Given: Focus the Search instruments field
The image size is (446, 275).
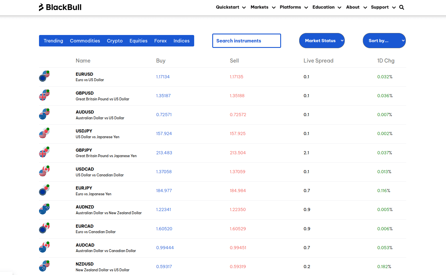Looking at the screenshot, I should point(247,41).
